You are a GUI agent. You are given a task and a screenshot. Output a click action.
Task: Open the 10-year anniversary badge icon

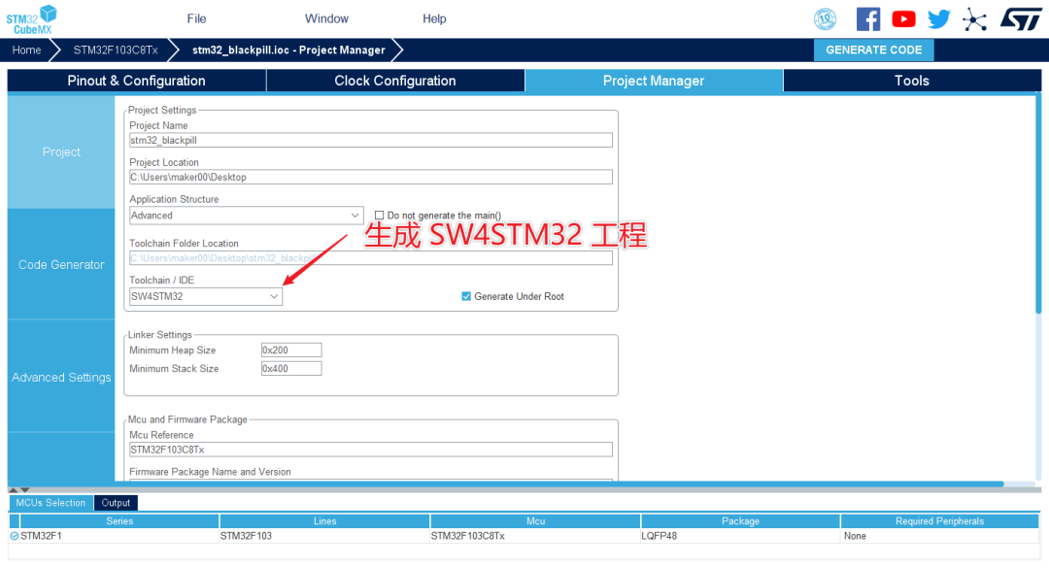(x=825, y=18)
